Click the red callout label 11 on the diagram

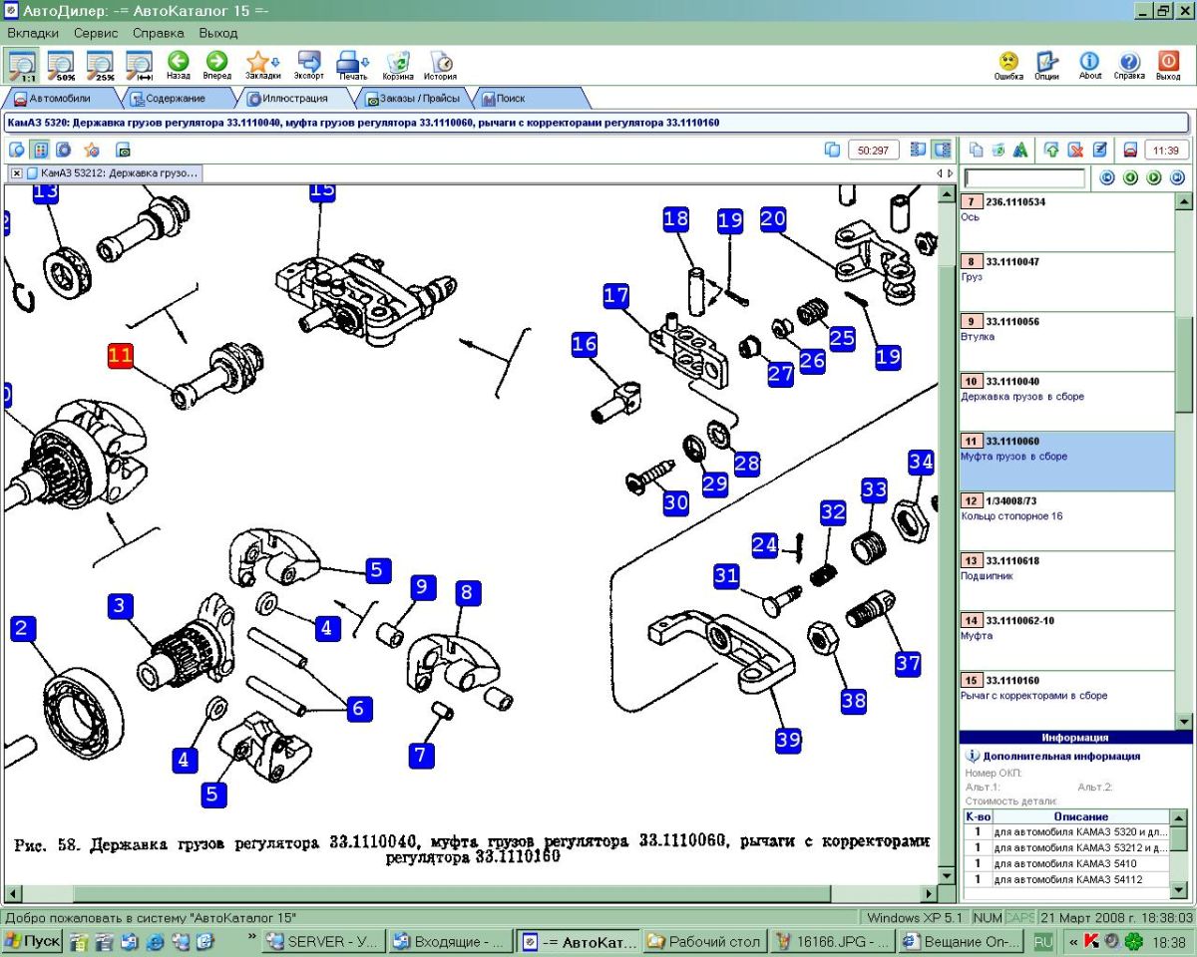tap(121, 356)
